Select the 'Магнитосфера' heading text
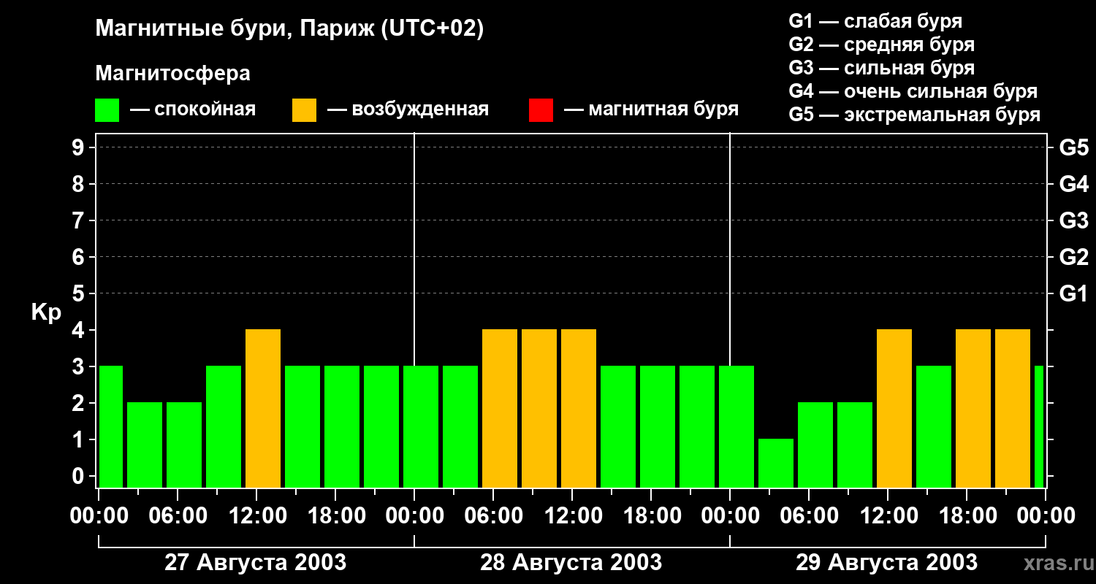Image resolution: width=1096 pixels, height=584 pixels. pos(172,74)
